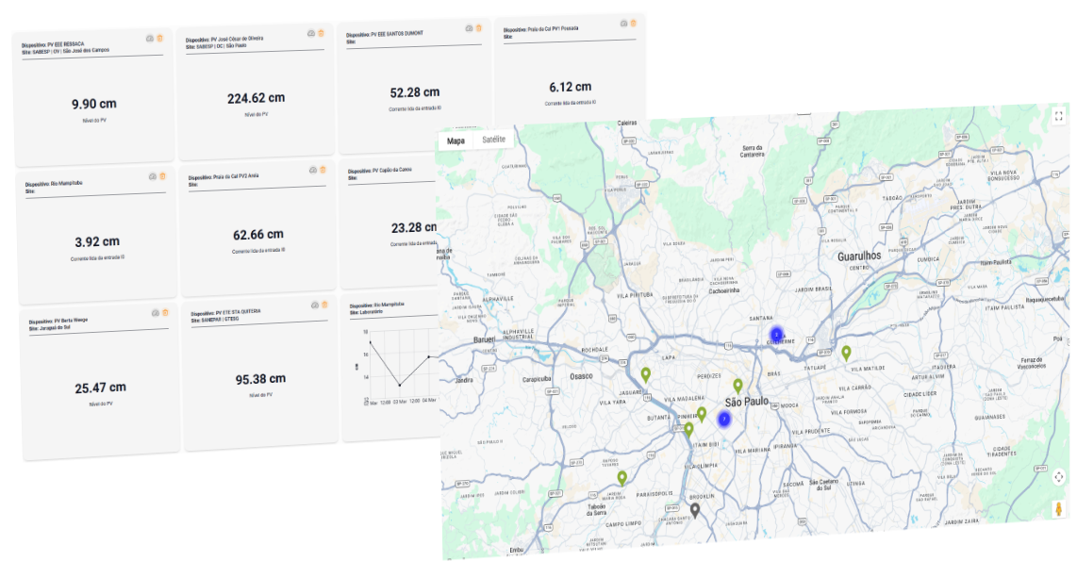Image resolution: width=1077 pixels, height=578 pixels.
Task: Switch map to Satélite view
Action: 493,140
